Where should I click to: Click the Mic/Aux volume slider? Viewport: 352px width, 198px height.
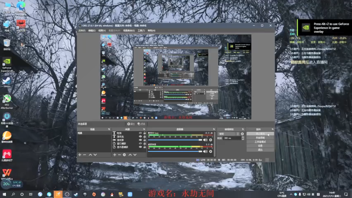(x=175, y=140)
